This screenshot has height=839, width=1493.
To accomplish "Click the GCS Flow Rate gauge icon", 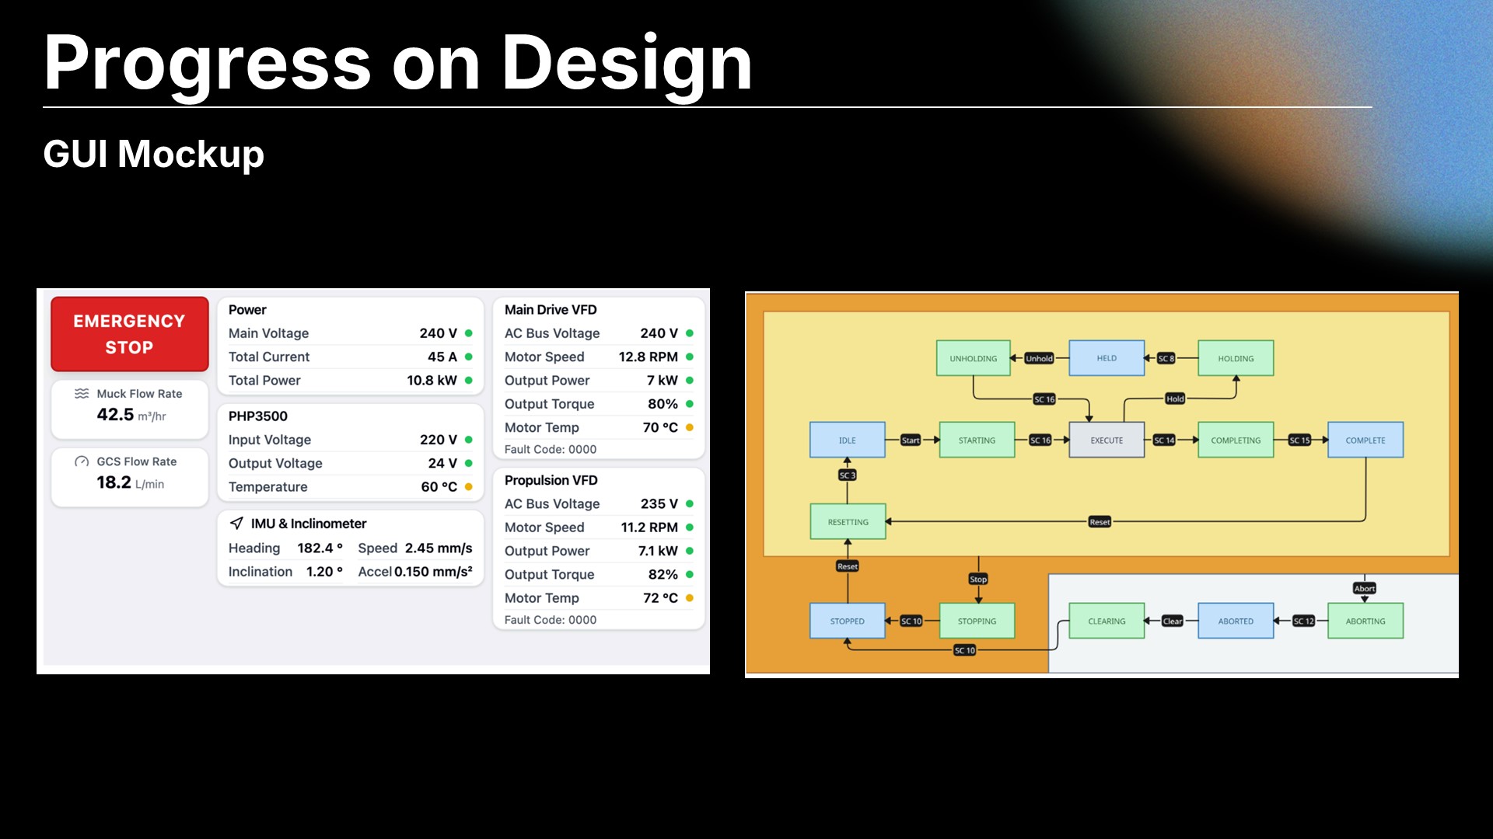I will click(x=82, y=461).
